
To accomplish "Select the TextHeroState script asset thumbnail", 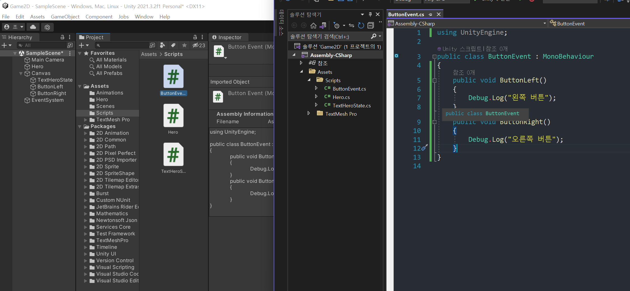I will 173,155.
